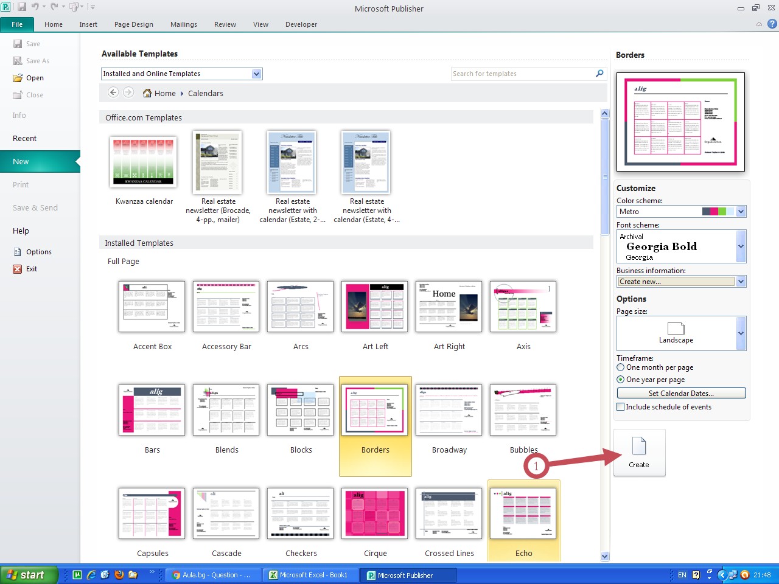Open the Metro color scheme selector
Screen dimensions: 779x584
[x=741, y=212]
